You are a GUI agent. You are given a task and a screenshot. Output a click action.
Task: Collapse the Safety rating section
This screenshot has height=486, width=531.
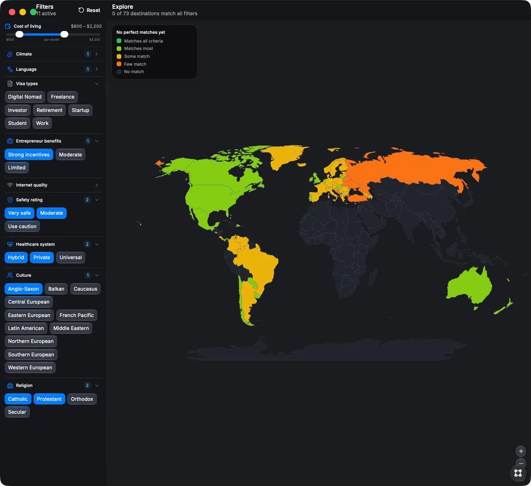tap(96, 200)
